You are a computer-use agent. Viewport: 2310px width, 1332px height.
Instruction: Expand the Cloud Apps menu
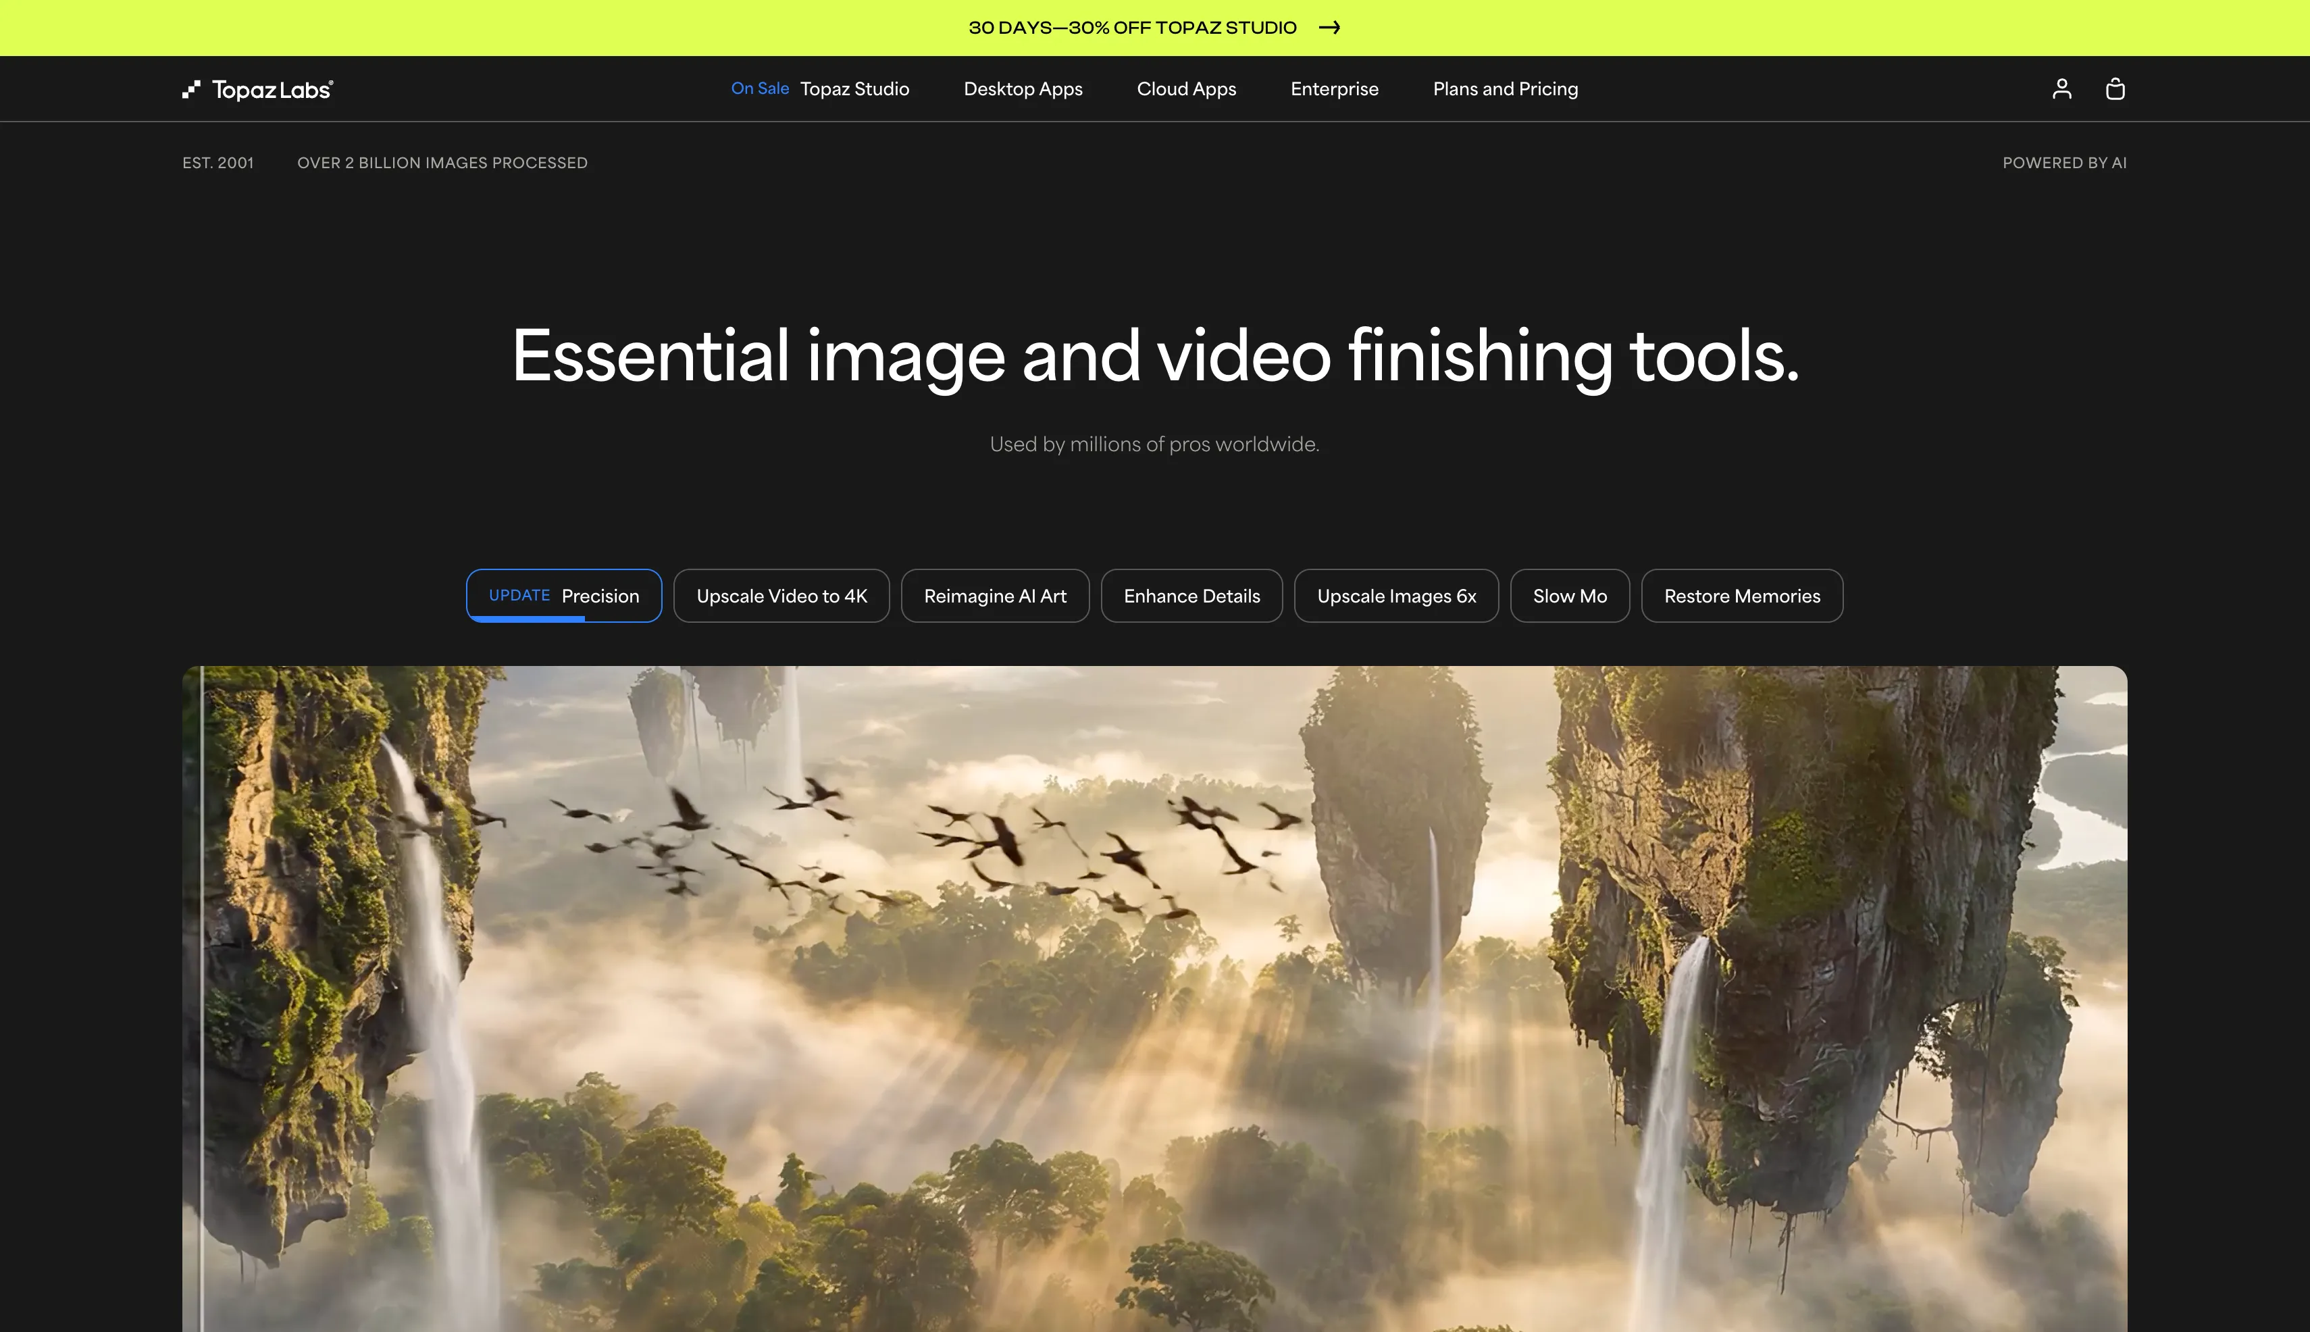(x=1185, y=88)
